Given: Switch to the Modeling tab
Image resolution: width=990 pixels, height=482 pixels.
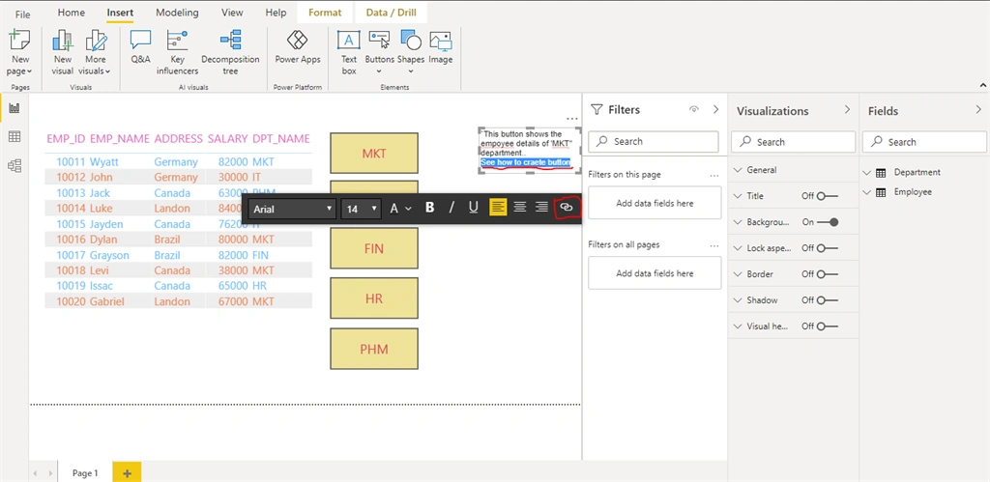Looking at the screenshot, I should (x=177, y=13).
